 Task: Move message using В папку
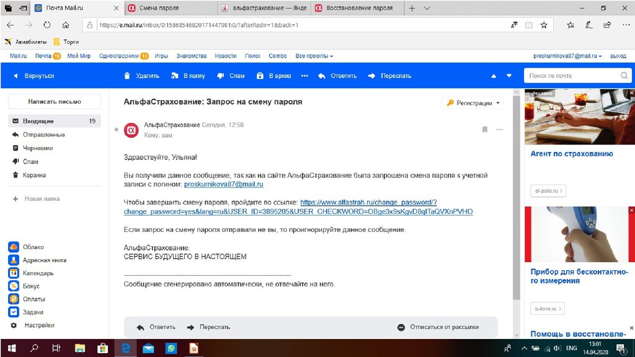[189, 76]
